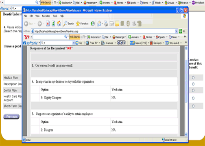The width and height of the screenshot is (205, 146).
Task: Click the address bar URL field
Action: 103,31
